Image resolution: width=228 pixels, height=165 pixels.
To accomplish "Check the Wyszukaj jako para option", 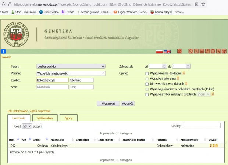I will [147, 78].
